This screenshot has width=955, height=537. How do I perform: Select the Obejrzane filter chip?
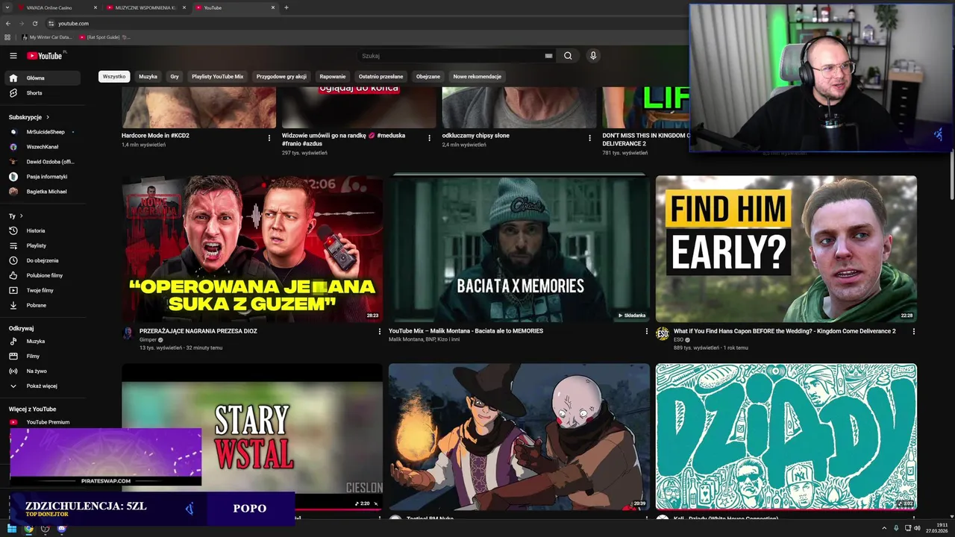pos(428,76)
